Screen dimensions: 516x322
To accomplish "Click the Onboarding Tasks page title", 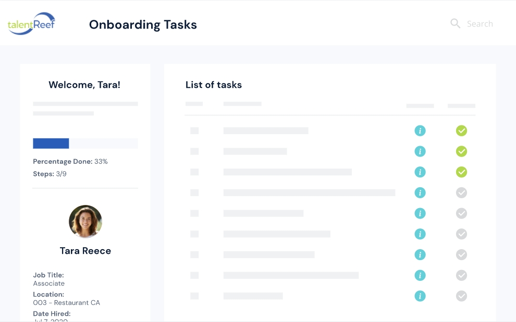I will (x=143, y=24).
